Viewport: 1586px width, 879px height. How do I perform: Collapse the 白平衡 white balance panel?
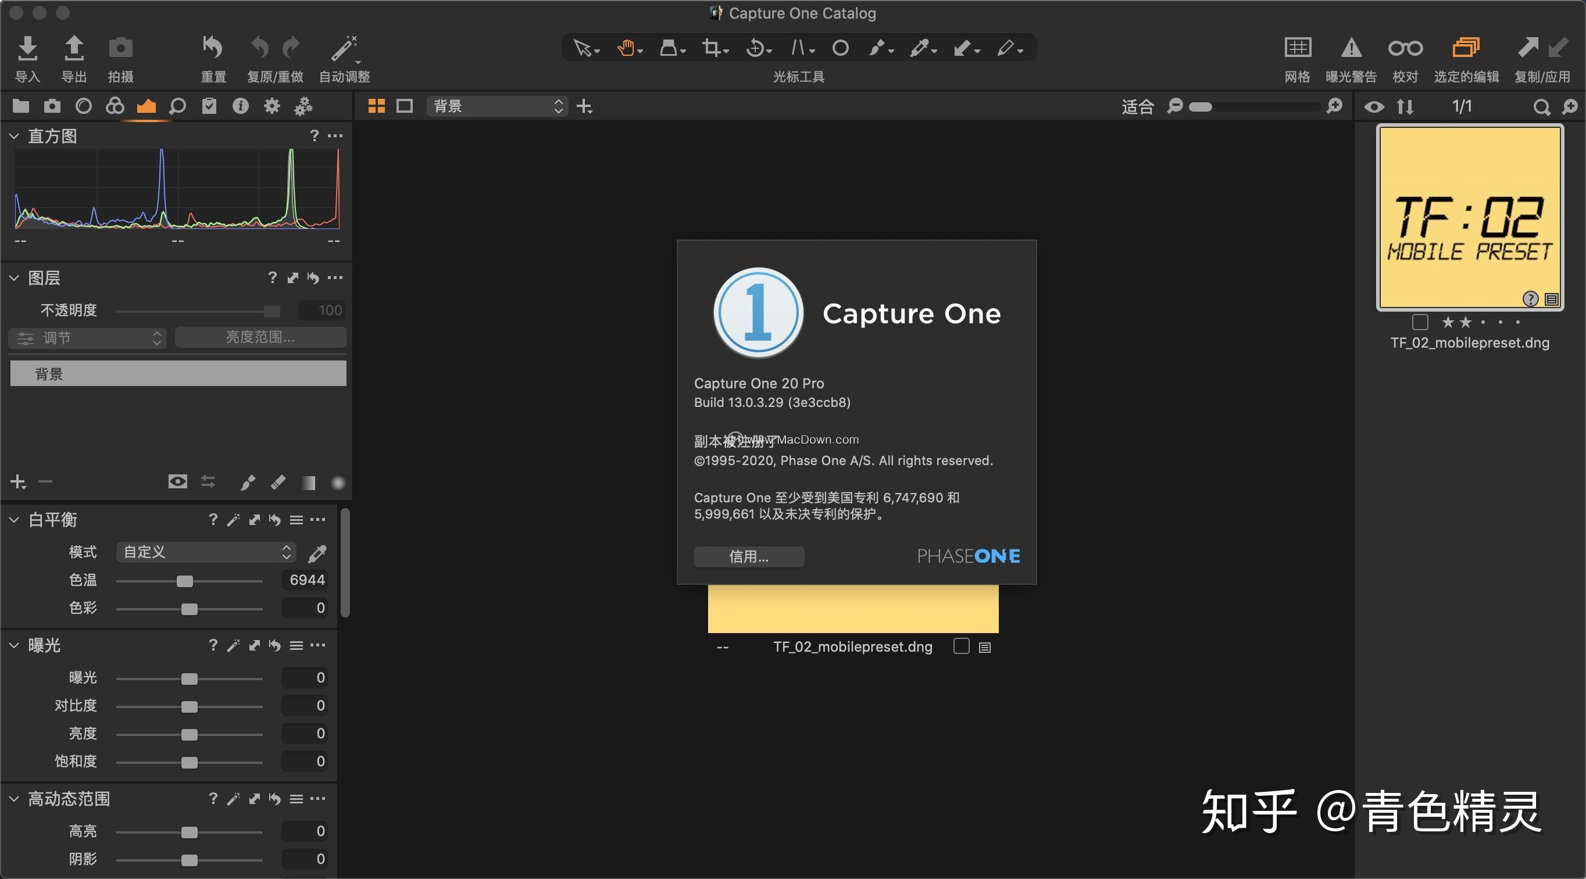point(14,520)
